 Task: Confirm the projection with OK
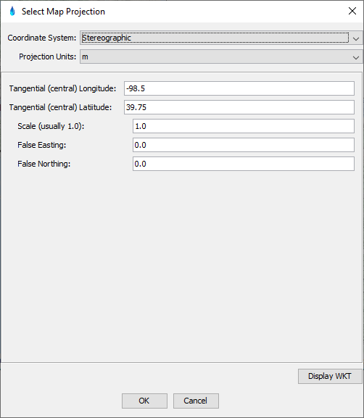point(144,401)
